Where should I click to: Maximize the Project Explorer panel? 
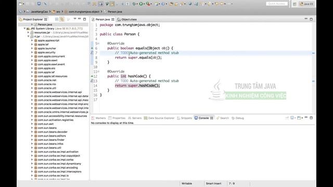tap(84, 19)
